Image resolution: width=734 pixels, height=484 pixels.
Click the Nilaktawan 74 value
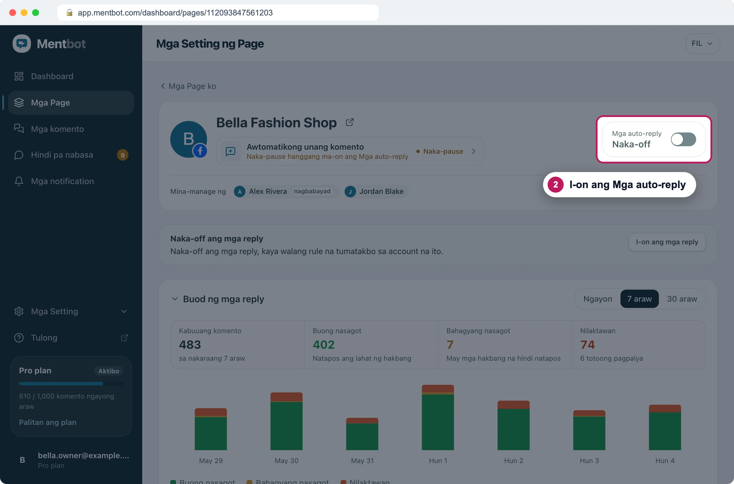[587, 344]
